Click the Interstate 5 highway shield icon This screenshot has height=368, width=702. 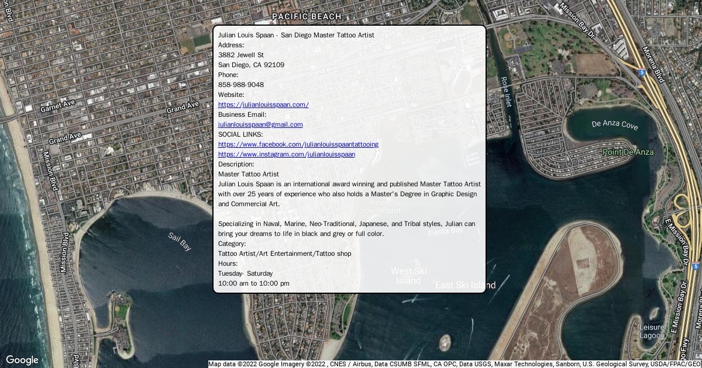pyautogui.click(x=642, y=72)
